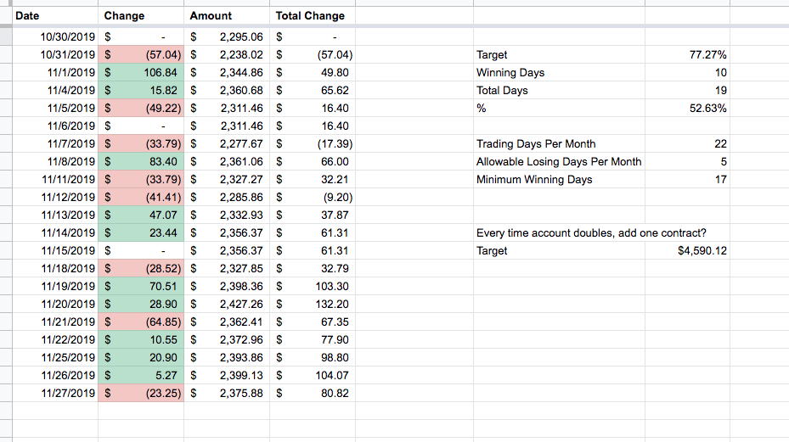Select the 10.55 change cell
This screenshot has height=442, width=789.
point(141,340)
